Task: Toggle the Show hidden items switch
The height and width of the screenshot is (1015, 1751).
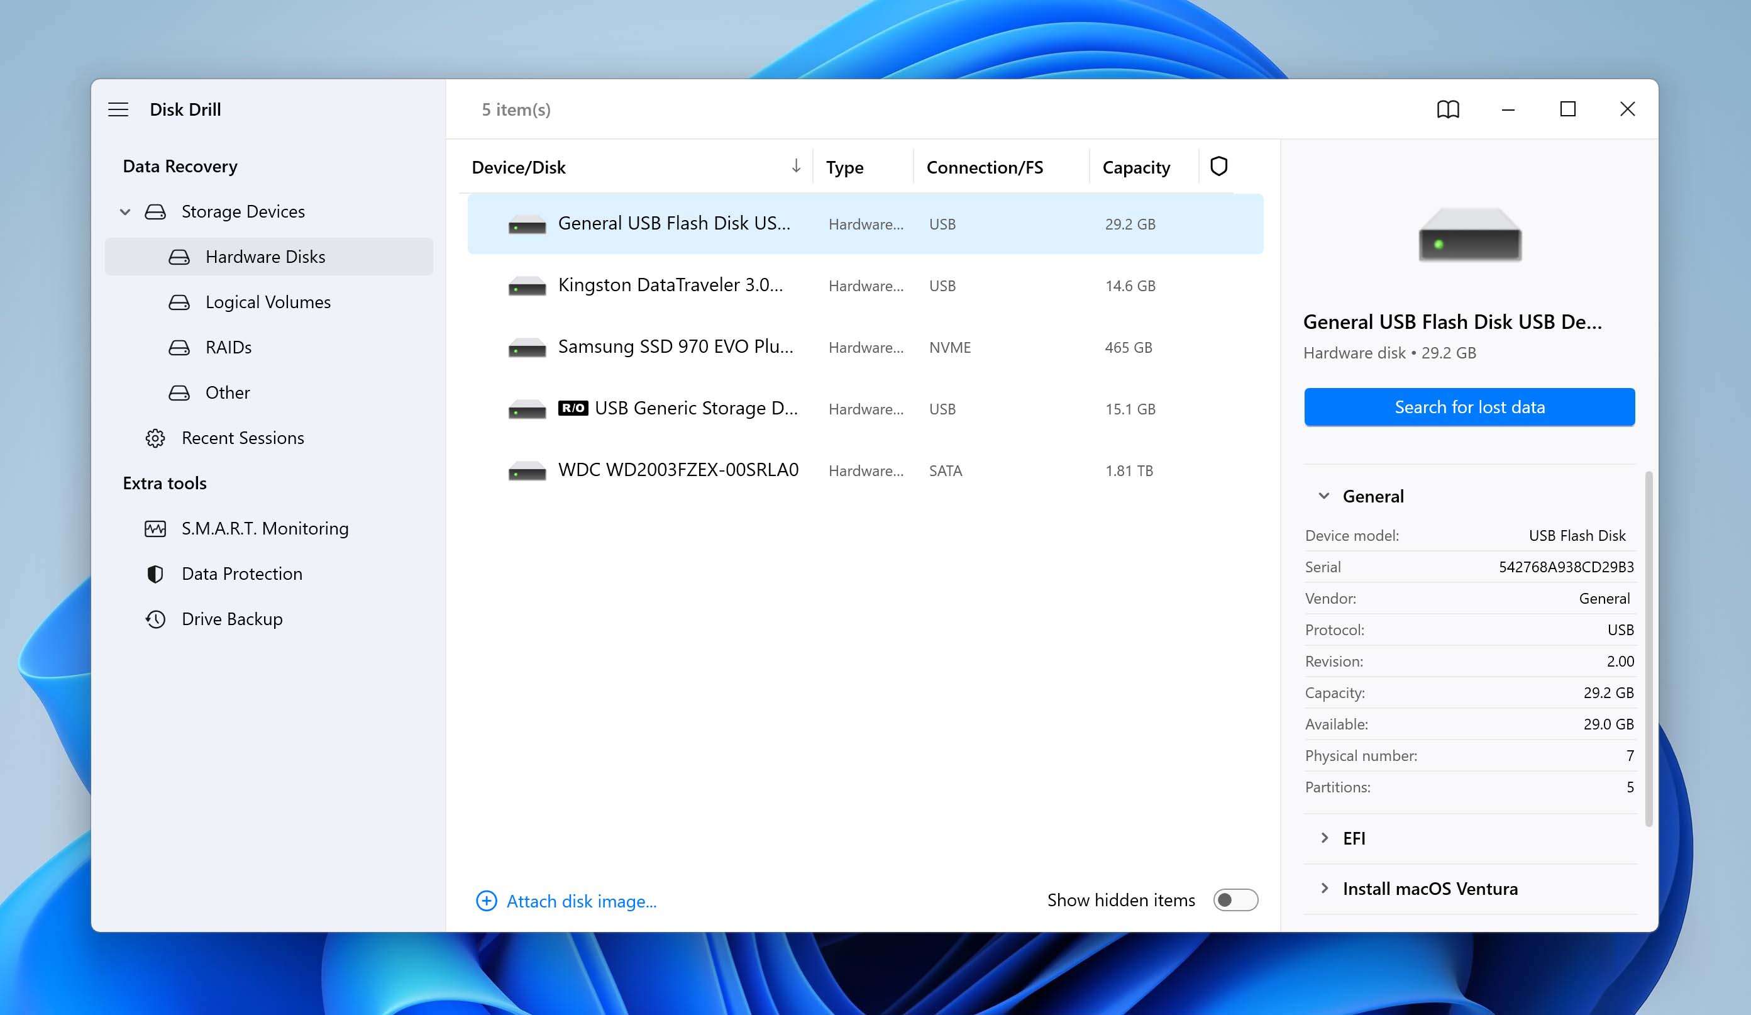Action: [x=1235, y=899]
